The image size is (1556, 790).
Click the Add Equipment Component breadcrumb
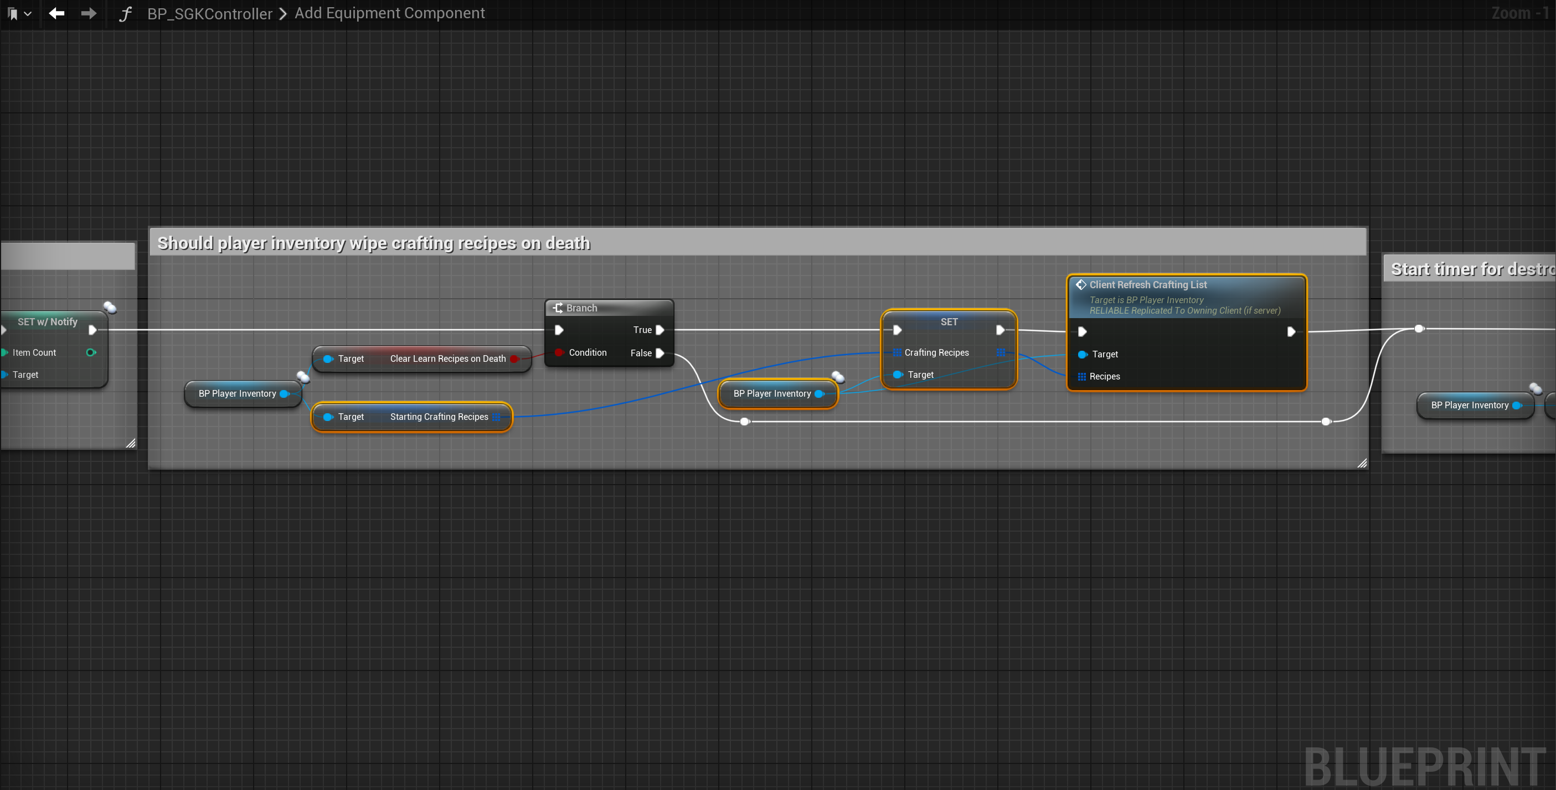tap(389, 13)
